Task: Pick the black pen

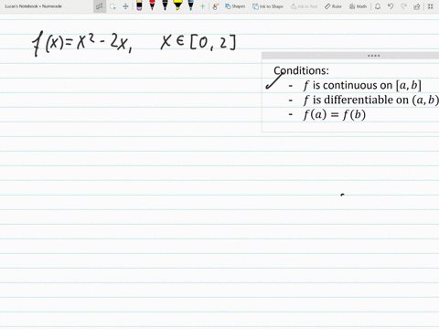Action: click(165, 5)
